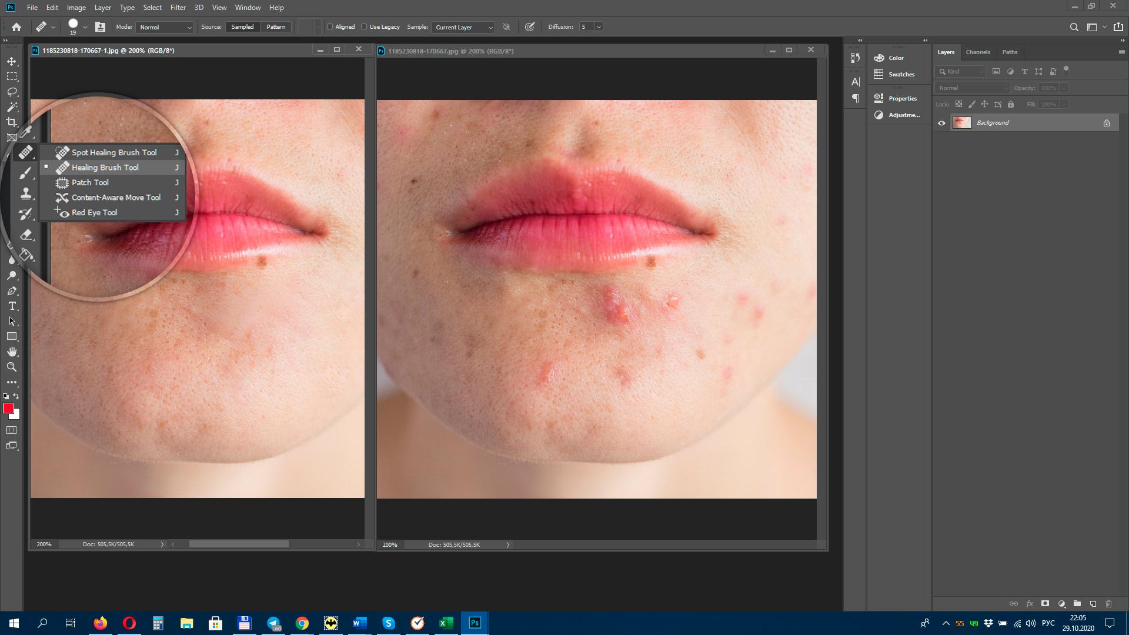Click the Photoshop taskbar icon
This screenshot has width=1129, height=635.
[475, 623]
